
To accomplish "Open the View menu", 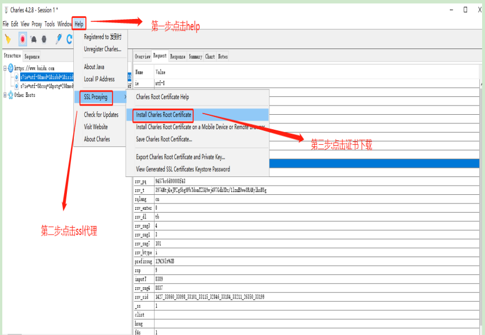I will tap(25, 24).
